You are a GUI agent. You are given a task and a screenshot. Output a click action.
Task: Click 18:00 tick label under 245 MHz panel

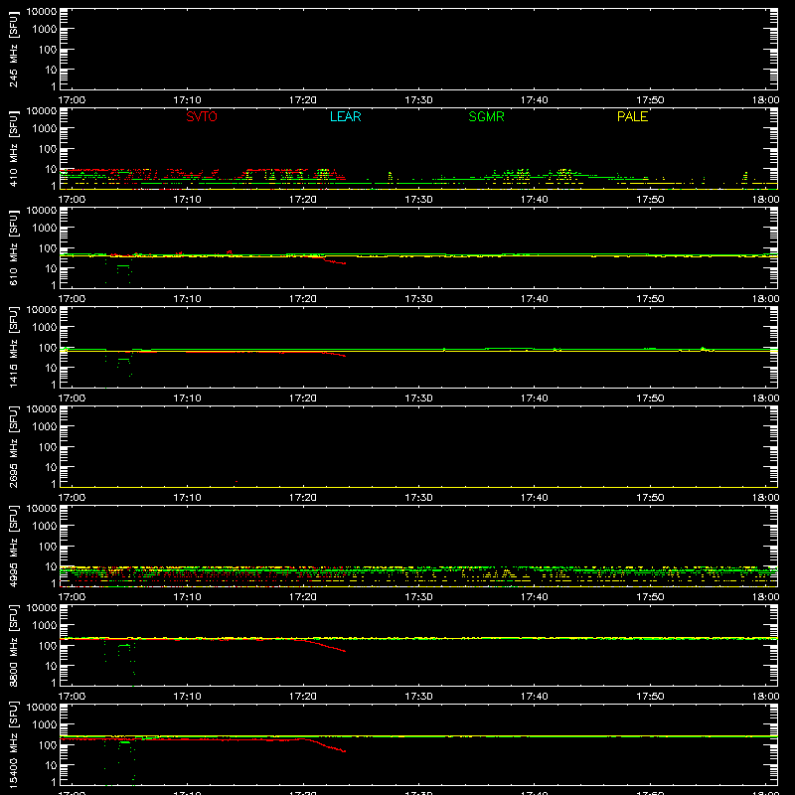tap(765, 100)
